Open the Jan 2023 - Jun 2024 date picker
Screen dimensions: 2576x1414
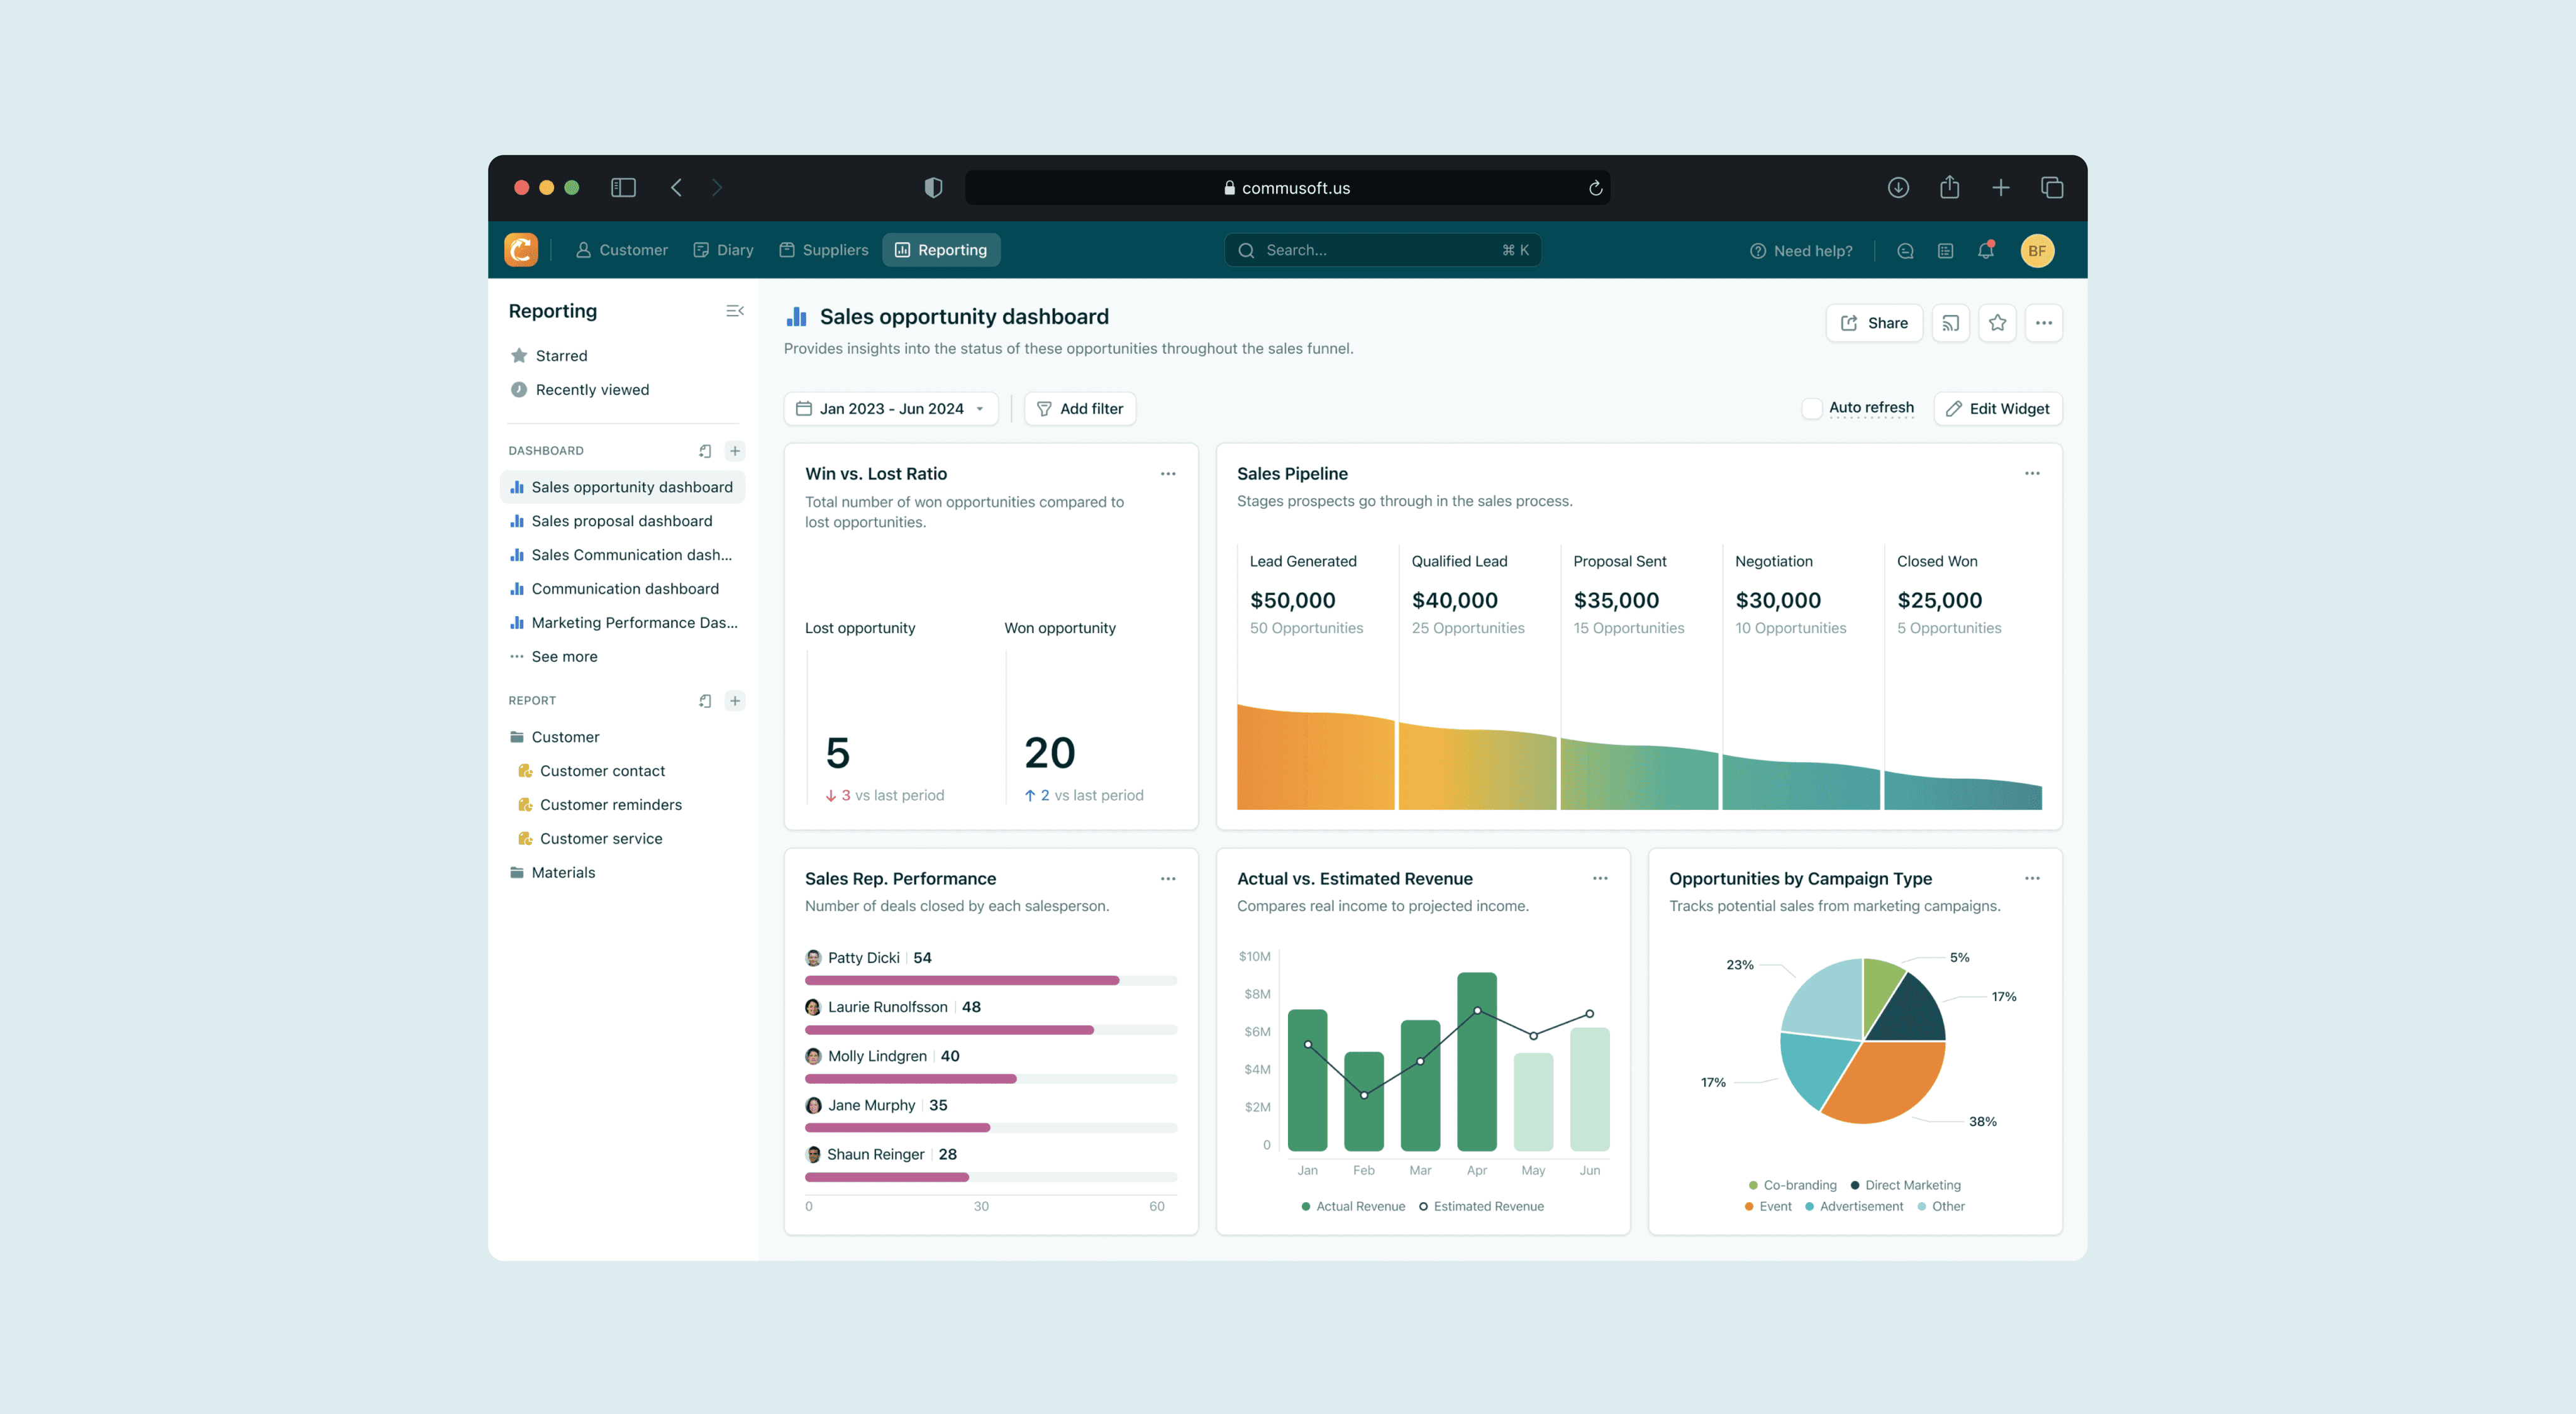(x=890, y=408)
